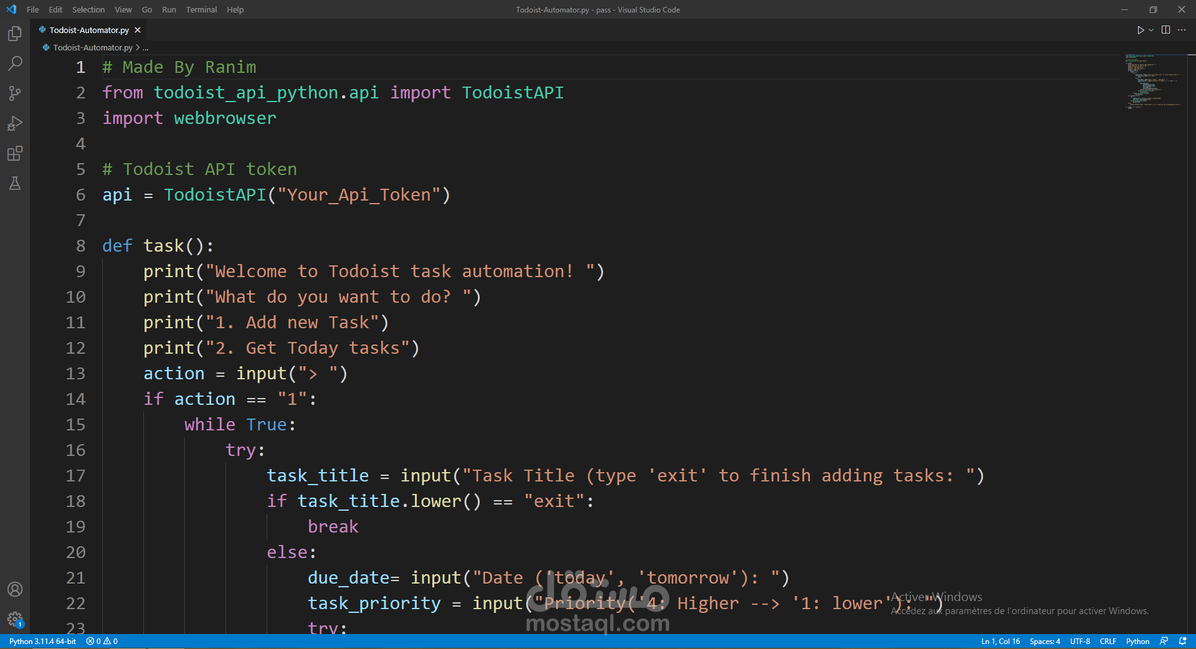The image size is (1196, 649).
Task: Open the View menu
Action: click(123, 9)
